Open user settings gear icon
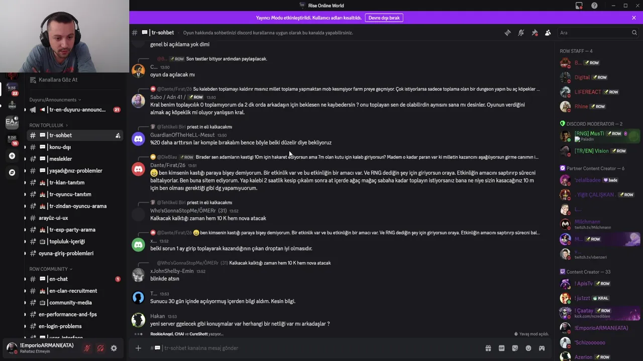This screenshot has width=643, height=361. (114, 348)
